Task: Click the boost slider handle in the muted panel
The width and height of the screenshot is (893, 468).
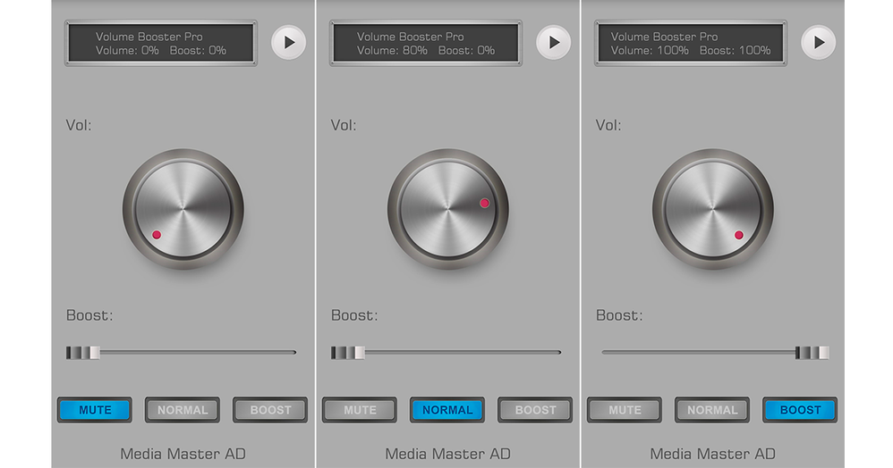Action: (x=82, y=353)
